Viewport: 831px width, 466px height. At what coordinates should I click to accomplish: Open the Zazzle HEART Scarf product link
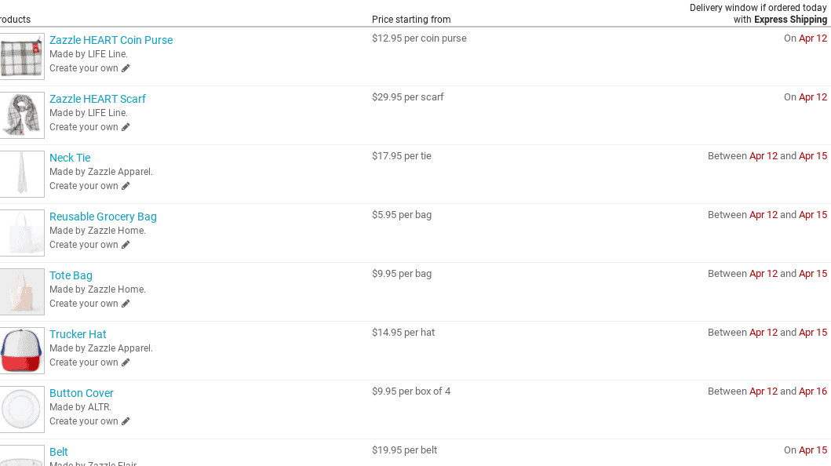(97, 99)
